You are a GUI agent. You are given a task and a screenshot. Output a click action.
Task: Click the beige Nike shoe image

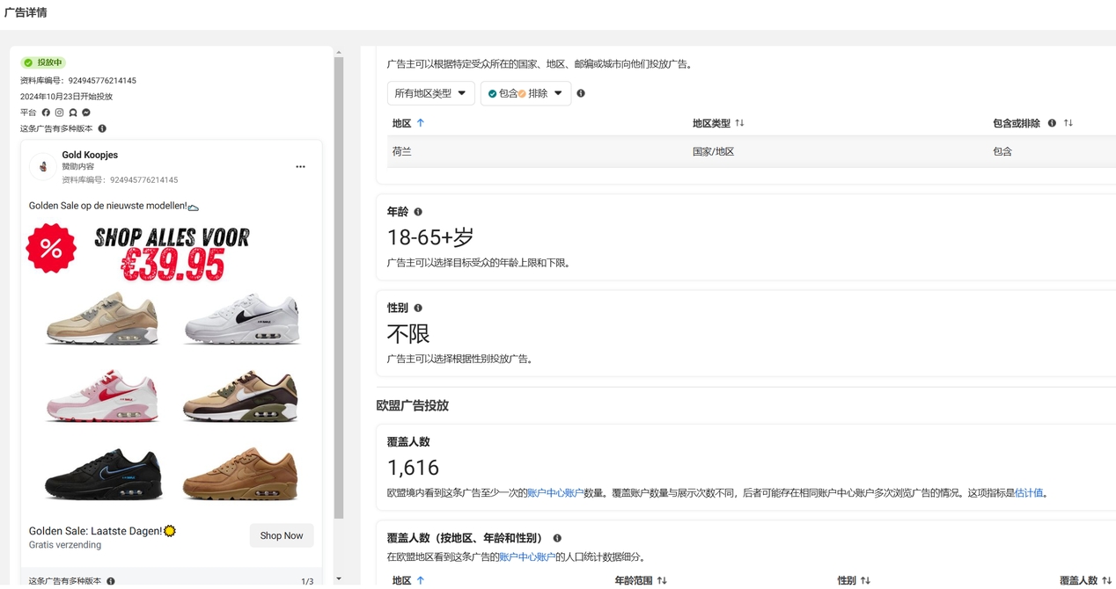(103, 317)
